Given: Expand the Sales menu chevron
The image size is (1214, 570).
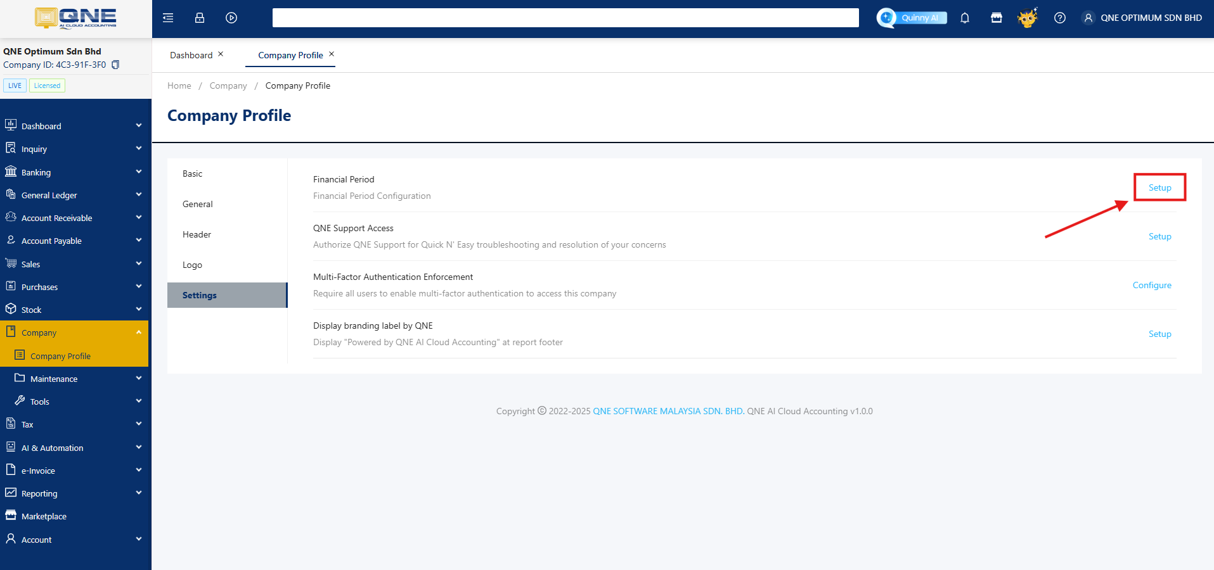Looking at the screenshot, I should (139, 263).
